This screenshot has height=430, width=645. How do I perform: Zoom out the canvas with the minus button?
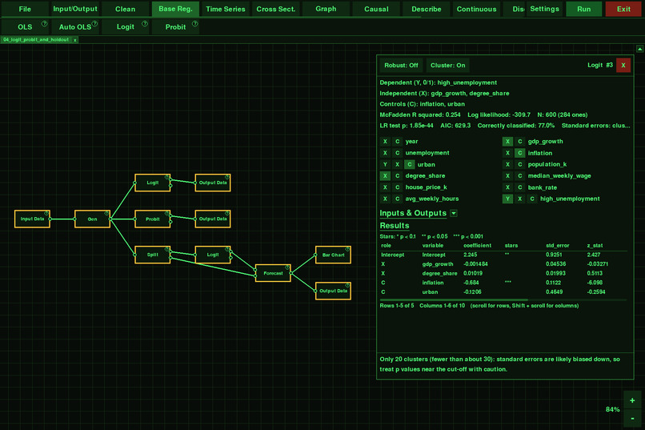[x=632, y=418]
